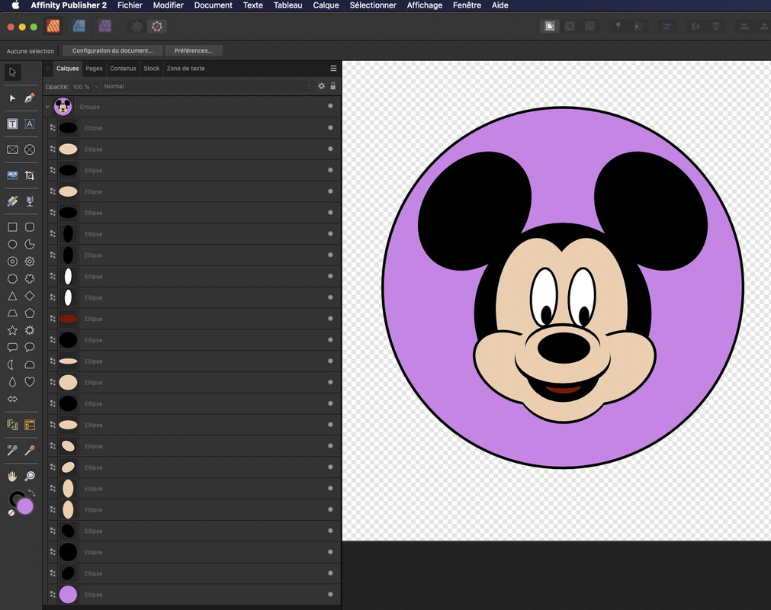Switch to the Zone de texte tab
This screenshot has width=771, height=610.
point(185,69)
